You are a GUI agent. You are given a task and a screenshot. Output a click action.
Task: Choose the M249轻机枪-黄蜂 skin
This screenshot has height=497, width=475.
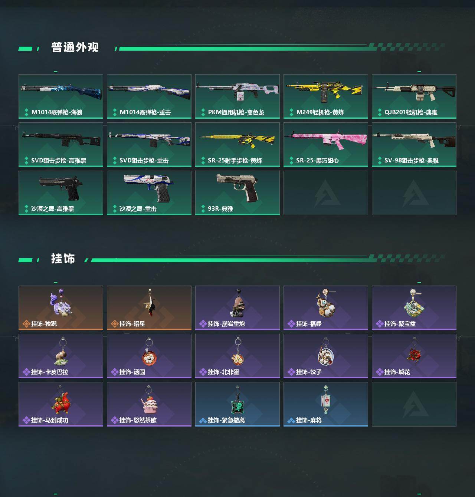[x=326, y=96]
